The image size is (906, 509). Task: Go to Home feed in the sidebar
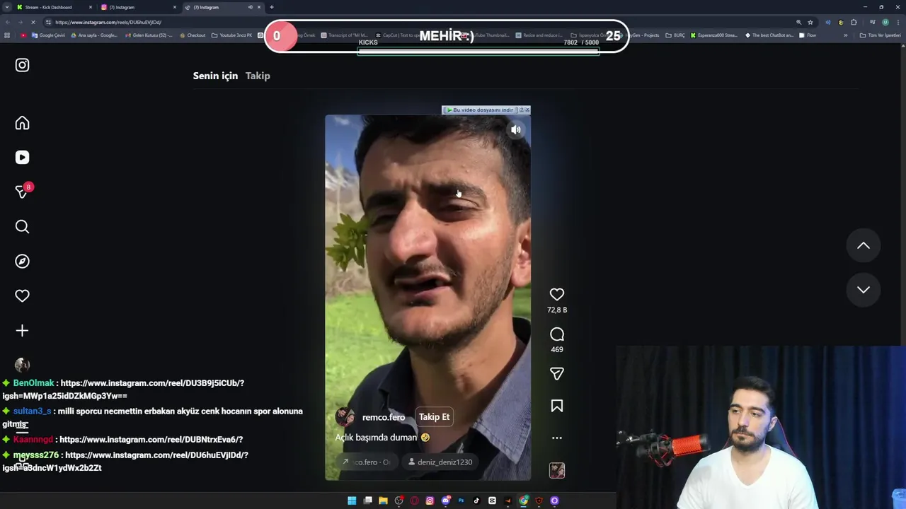[22, 123]
